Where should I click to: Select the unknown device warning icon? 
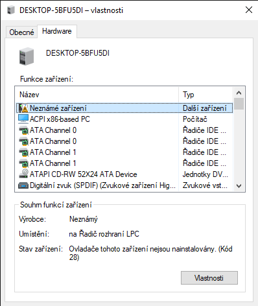pos(23,108)
